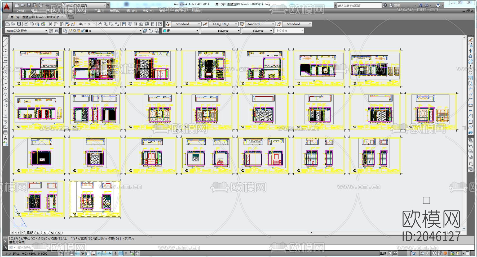Select the Multiline Text A tool
Viewport: 477px width, 257px height.
[x=5, y=138]
